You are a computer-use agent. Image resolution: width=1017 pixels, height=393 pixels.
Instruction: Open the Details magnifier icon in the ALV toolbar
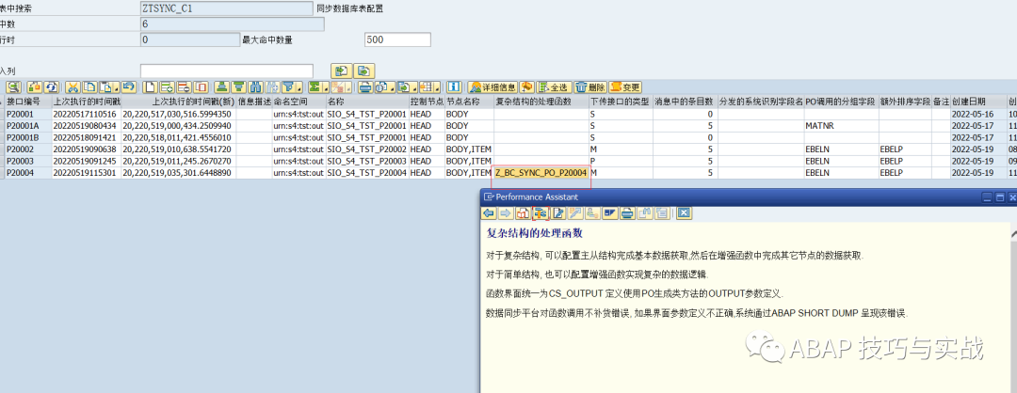[x=13, y=86]
